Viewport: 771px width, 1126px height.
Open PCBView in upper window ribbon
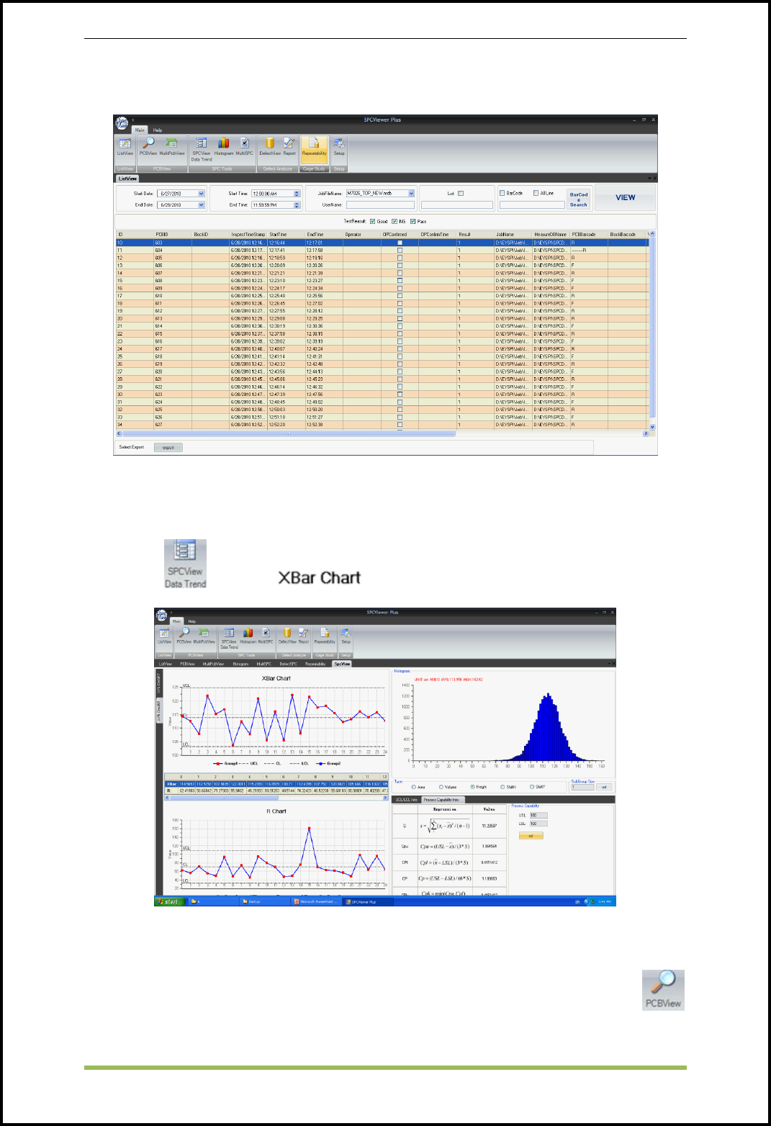pyautogui.click(x=148, y=147)
